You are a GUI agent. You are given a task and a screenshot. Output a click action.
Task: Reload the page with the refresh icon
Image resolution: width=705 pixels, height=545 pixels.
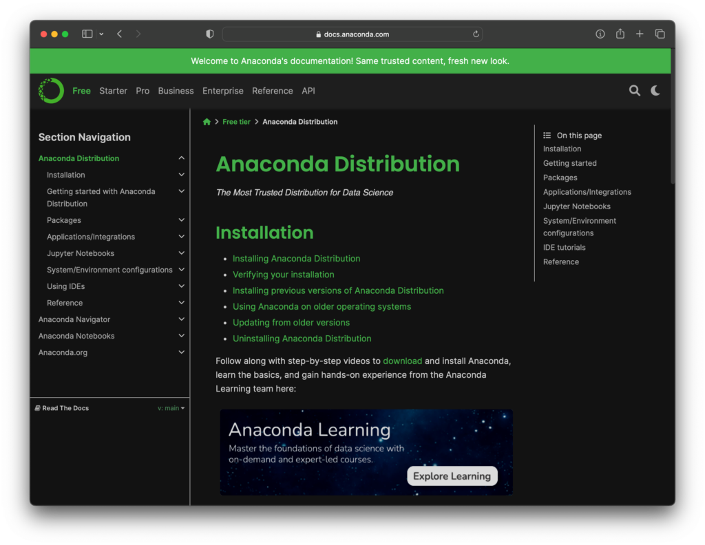(476, 34)
